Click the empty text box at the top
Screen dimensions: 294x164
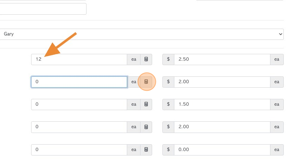[x=43, y=9]
